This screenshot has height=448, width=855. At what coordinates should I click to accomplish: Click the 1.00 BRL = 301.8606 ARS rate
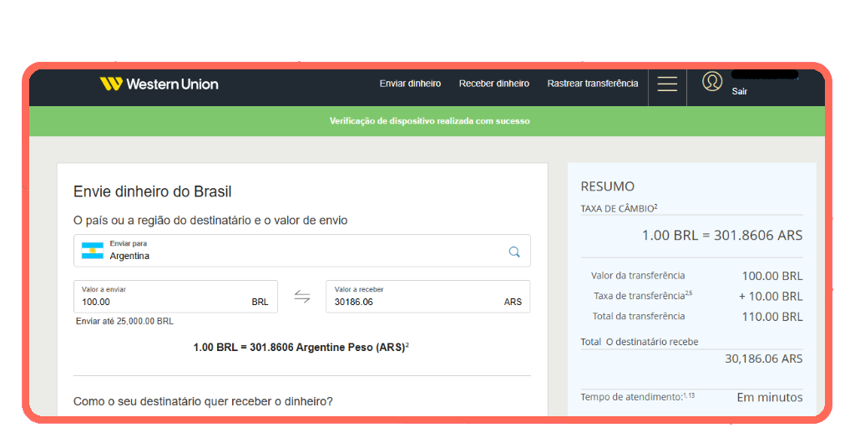[722, 235]
